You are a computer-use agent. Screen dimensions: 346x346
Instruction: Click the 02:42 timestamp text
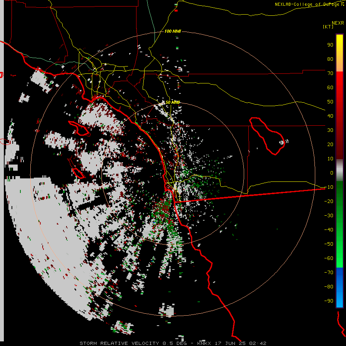[x=258, y=343]
